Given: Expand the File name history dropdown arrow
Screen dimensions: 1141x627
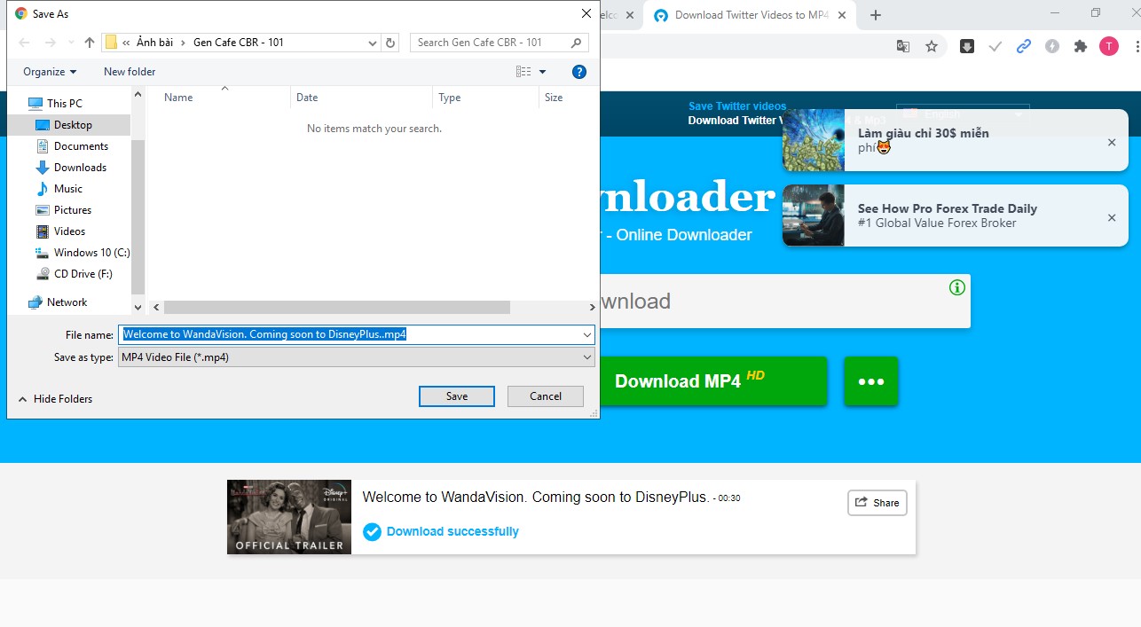Looking at the screenshot, I should pyautogui.click(x=587, y=335).
